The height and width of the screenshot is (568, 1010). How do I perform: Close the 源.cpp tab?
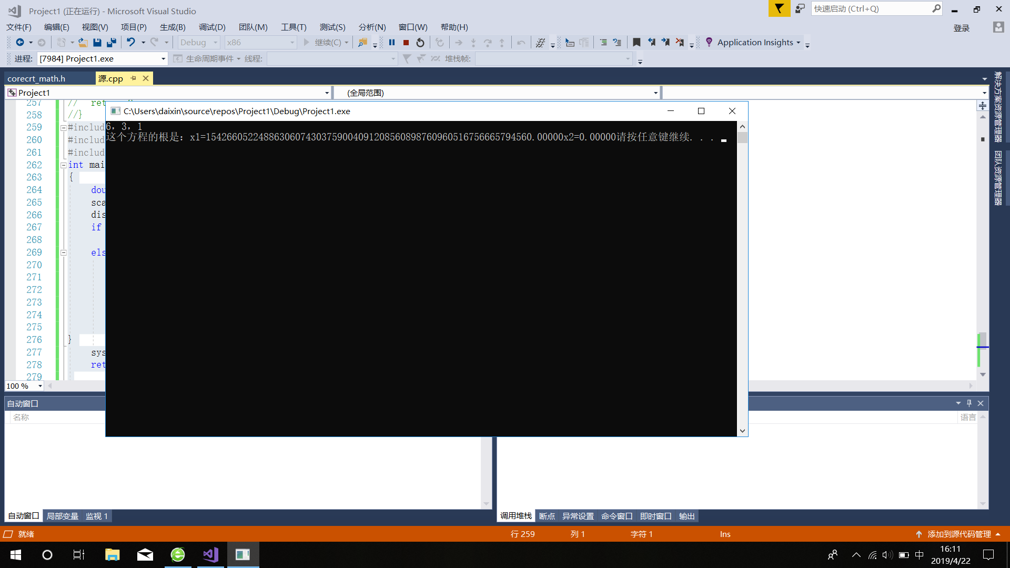[146, 78]
